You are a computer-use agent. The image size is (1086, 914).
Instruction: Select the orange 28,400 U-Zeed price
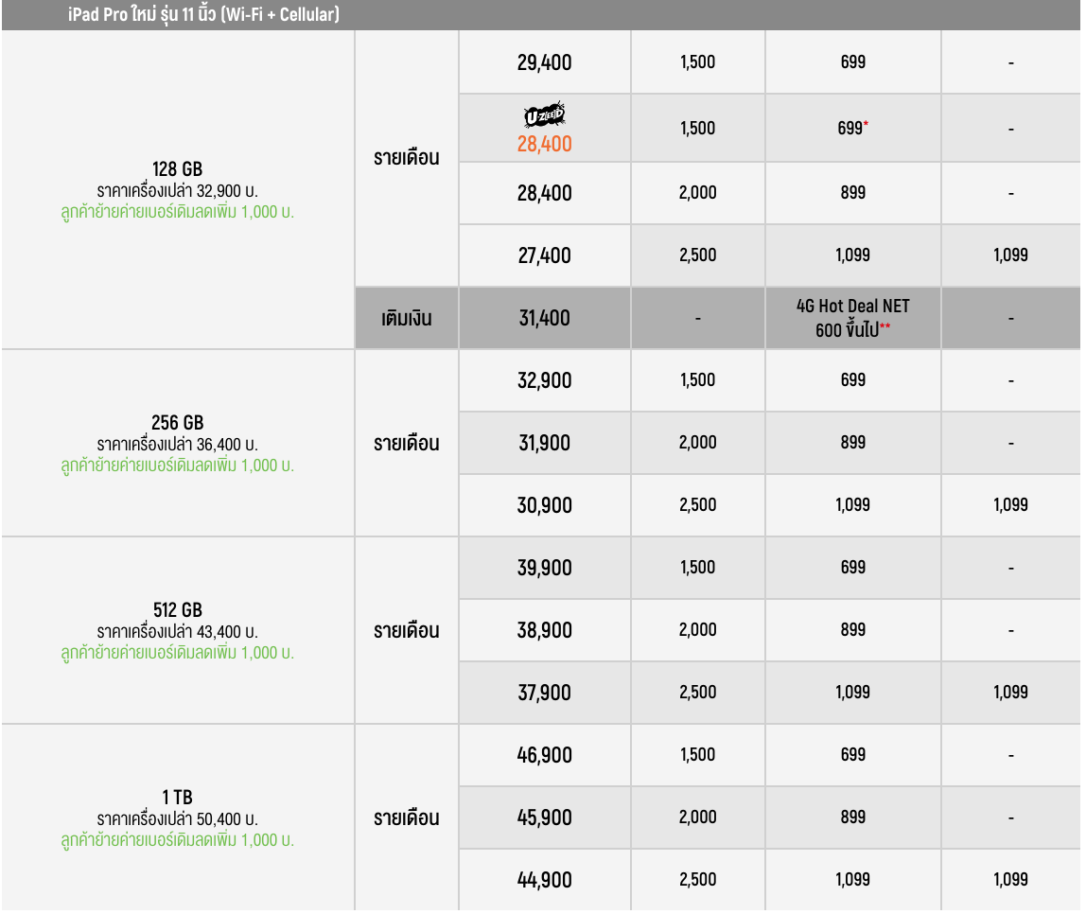click(x=544, y=144)
